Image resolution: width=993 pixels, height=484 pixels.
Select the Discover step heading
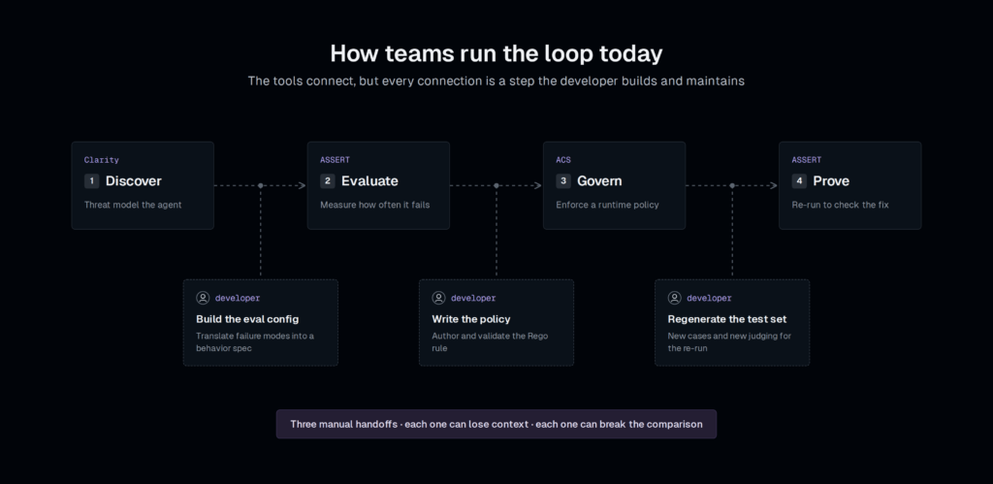click(134, 181)
